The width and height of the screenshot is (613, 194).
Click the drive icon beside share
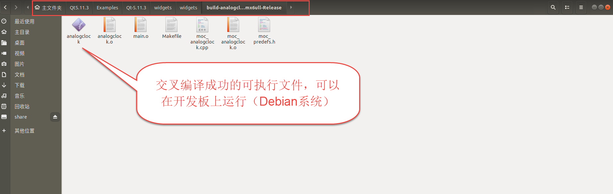pyautogui.click(x=4, y=117)
